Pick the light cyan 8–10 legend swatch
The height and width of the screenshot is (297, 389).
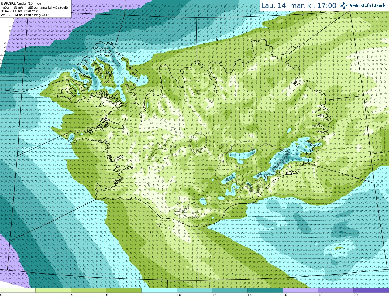point(159,290)
